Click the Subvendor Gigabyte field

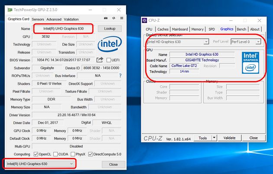point(47,68)
